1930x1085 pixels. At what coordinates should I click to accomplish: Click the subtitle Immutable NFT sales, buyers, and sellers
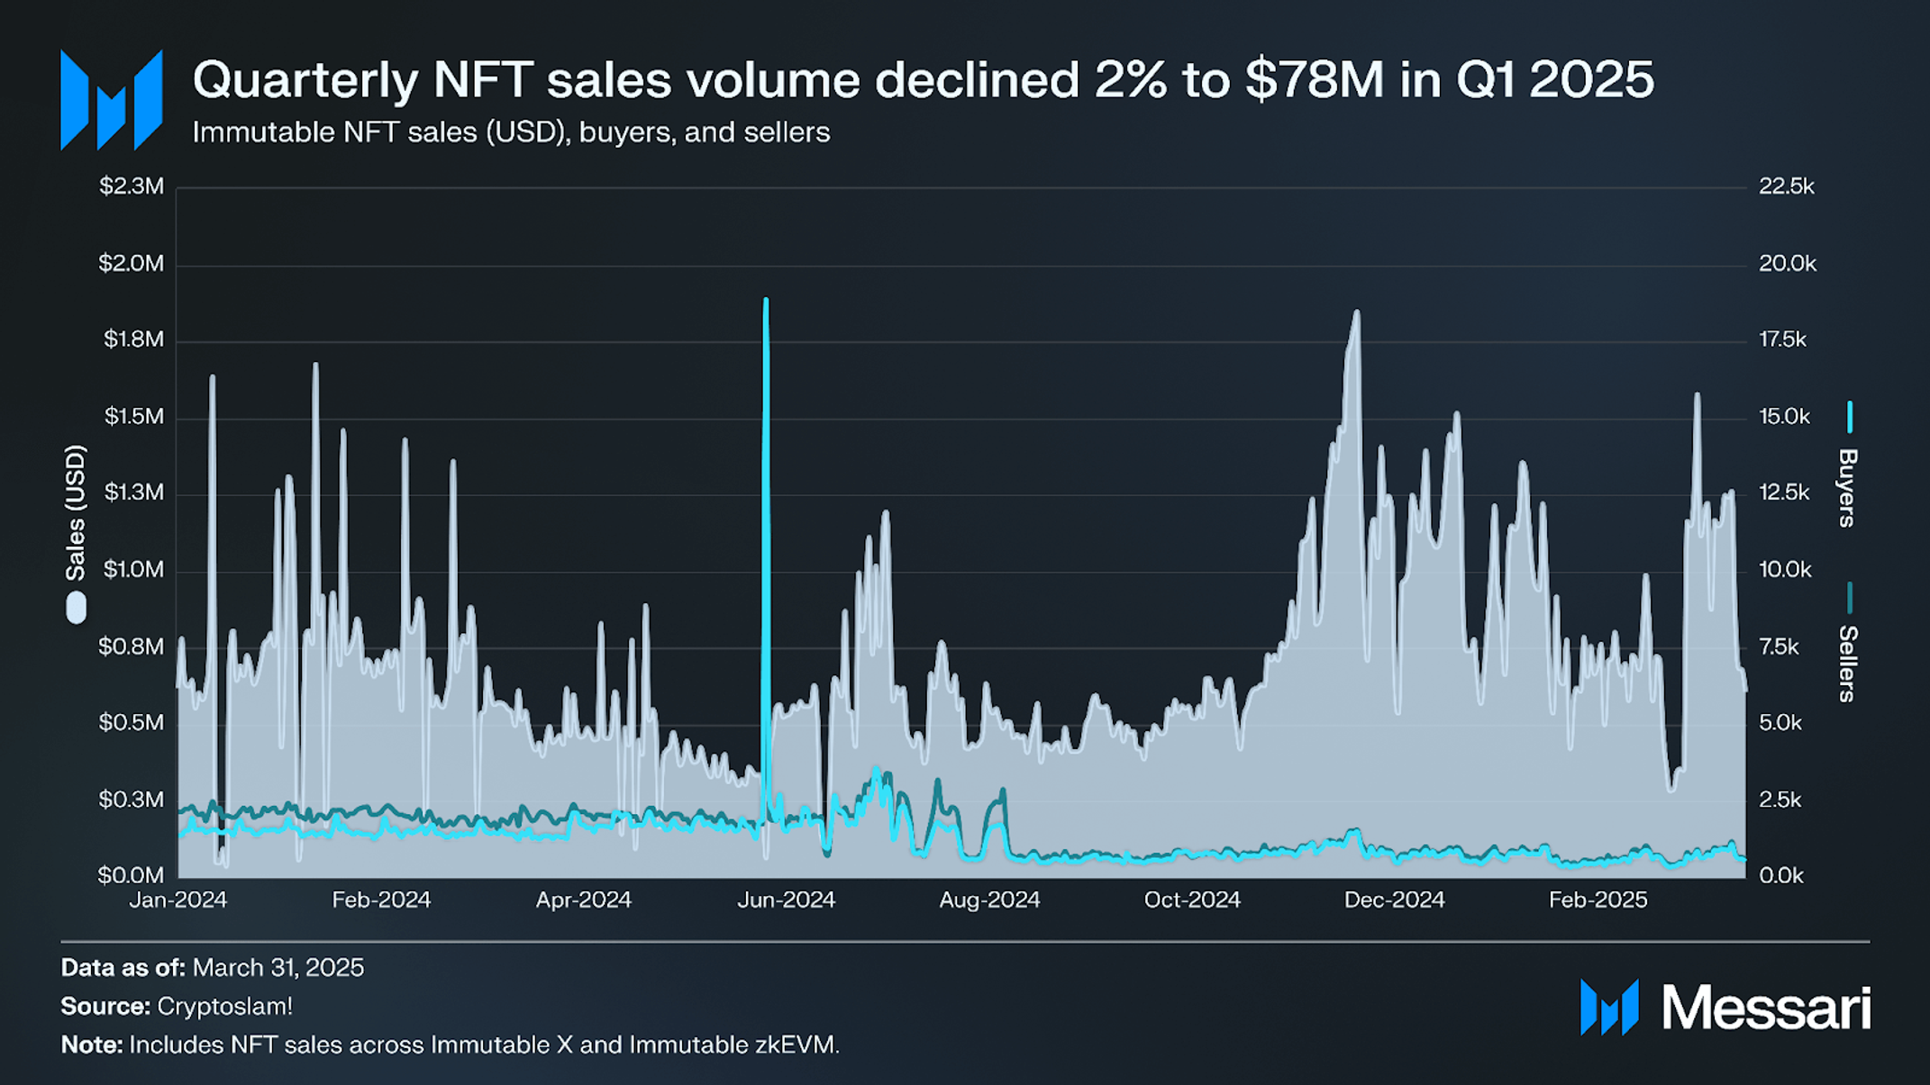(x=511, y=132)
